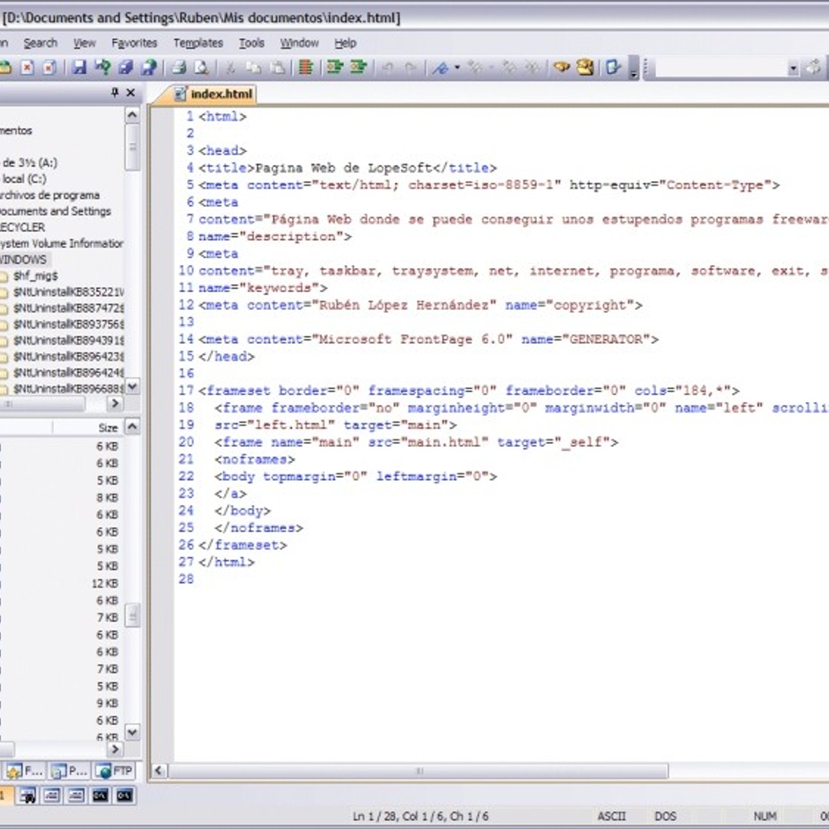The width and height of the screenshot is (829, 829).
Task: Open the Favorites menu
Action: click(x=134, y=43)
